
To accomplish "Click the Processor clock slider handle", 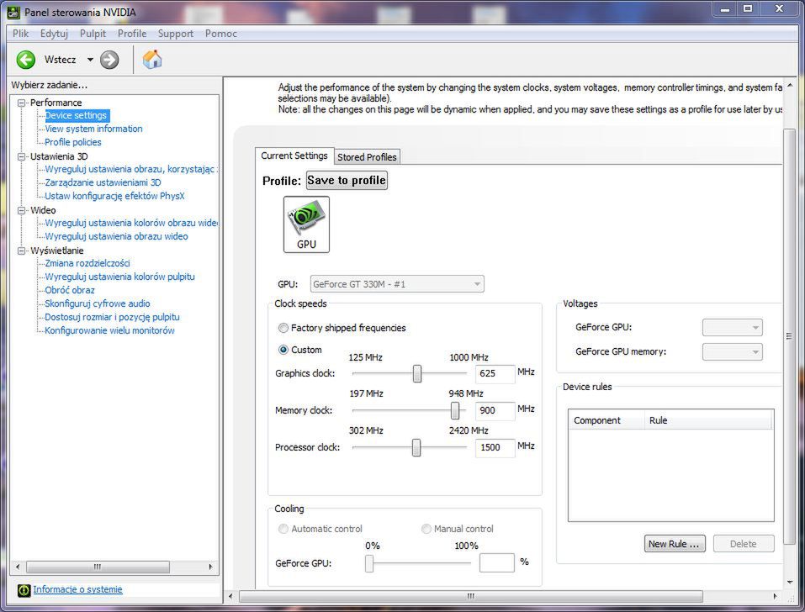I will point(416,447).
